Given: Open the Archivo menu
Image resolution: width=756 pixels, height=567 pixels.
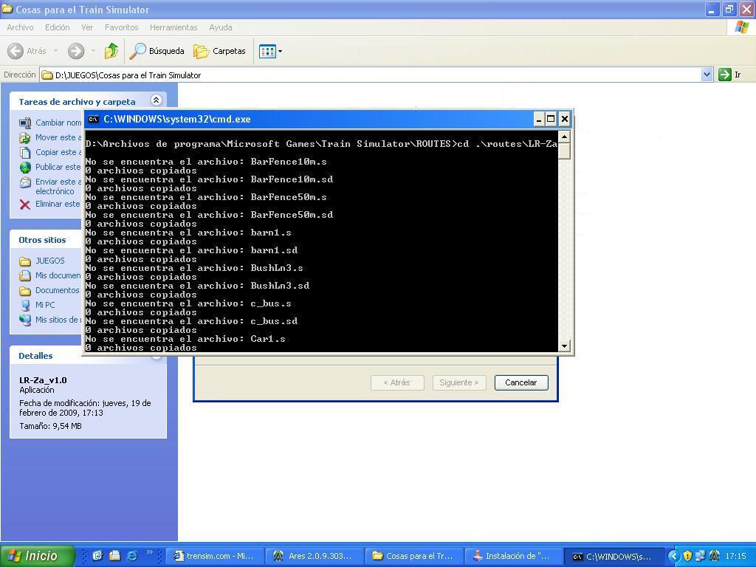Looking at the screenshot, I should click(x=20, y=27).
